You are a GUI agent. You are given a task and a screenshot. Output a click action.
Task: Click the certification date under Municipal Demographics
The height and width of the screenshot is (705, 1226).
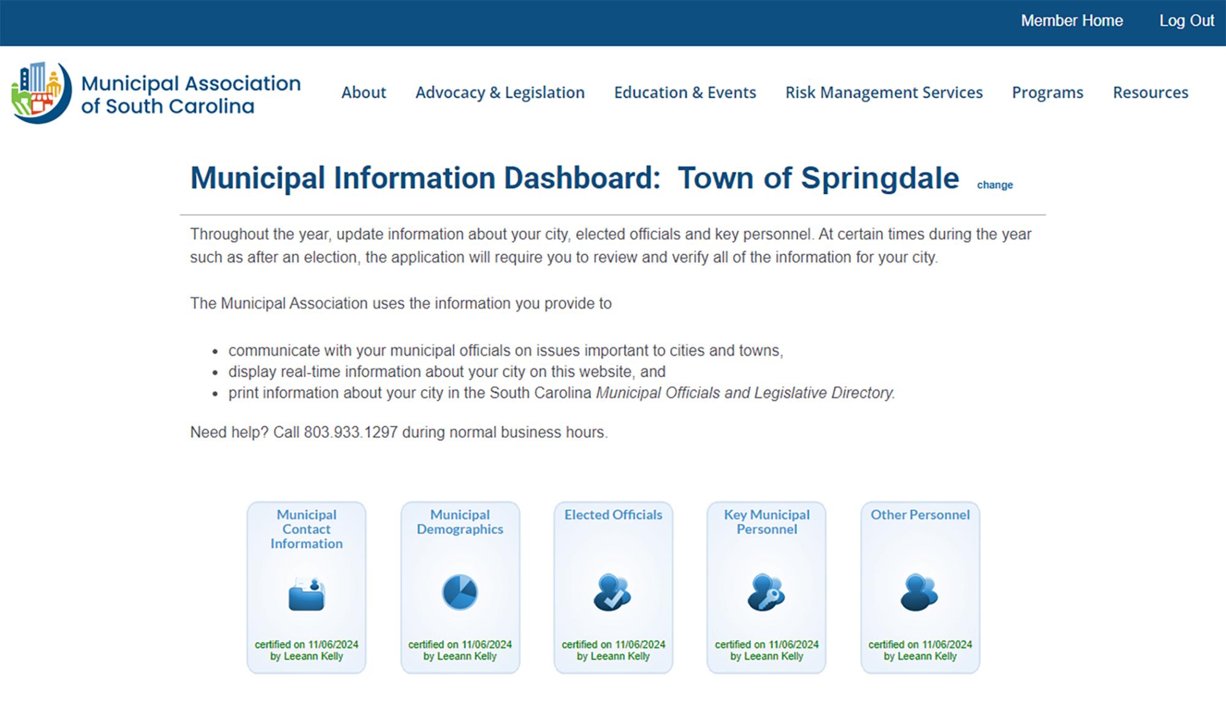460,644
